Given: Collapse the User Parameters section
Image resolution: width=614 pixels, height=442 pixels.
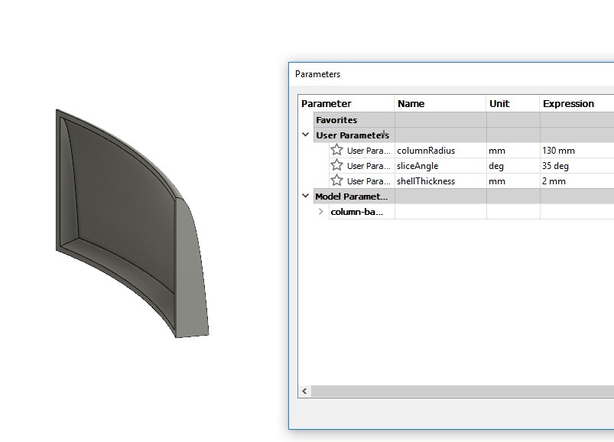Looking at the screenshot, I should pos(305,135).
